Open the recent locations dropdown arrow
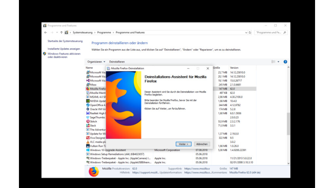This screenshot has width=334, height=188. (57, 32)
